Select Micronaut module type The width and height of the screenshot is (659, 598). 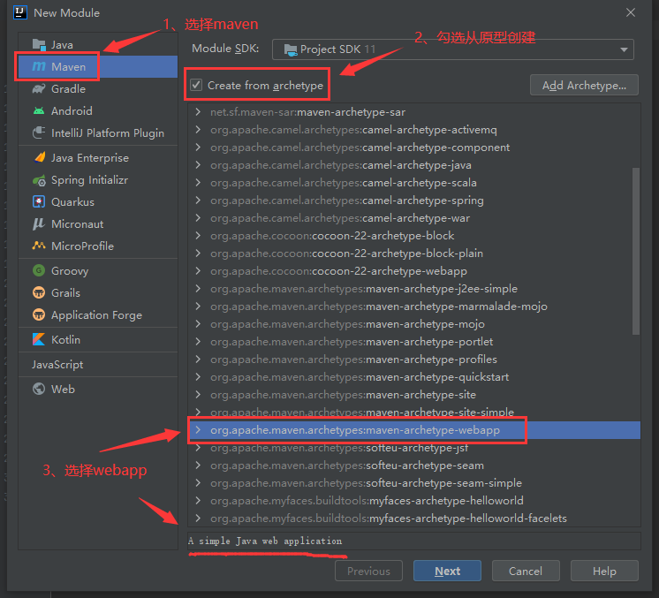point(98,224)
